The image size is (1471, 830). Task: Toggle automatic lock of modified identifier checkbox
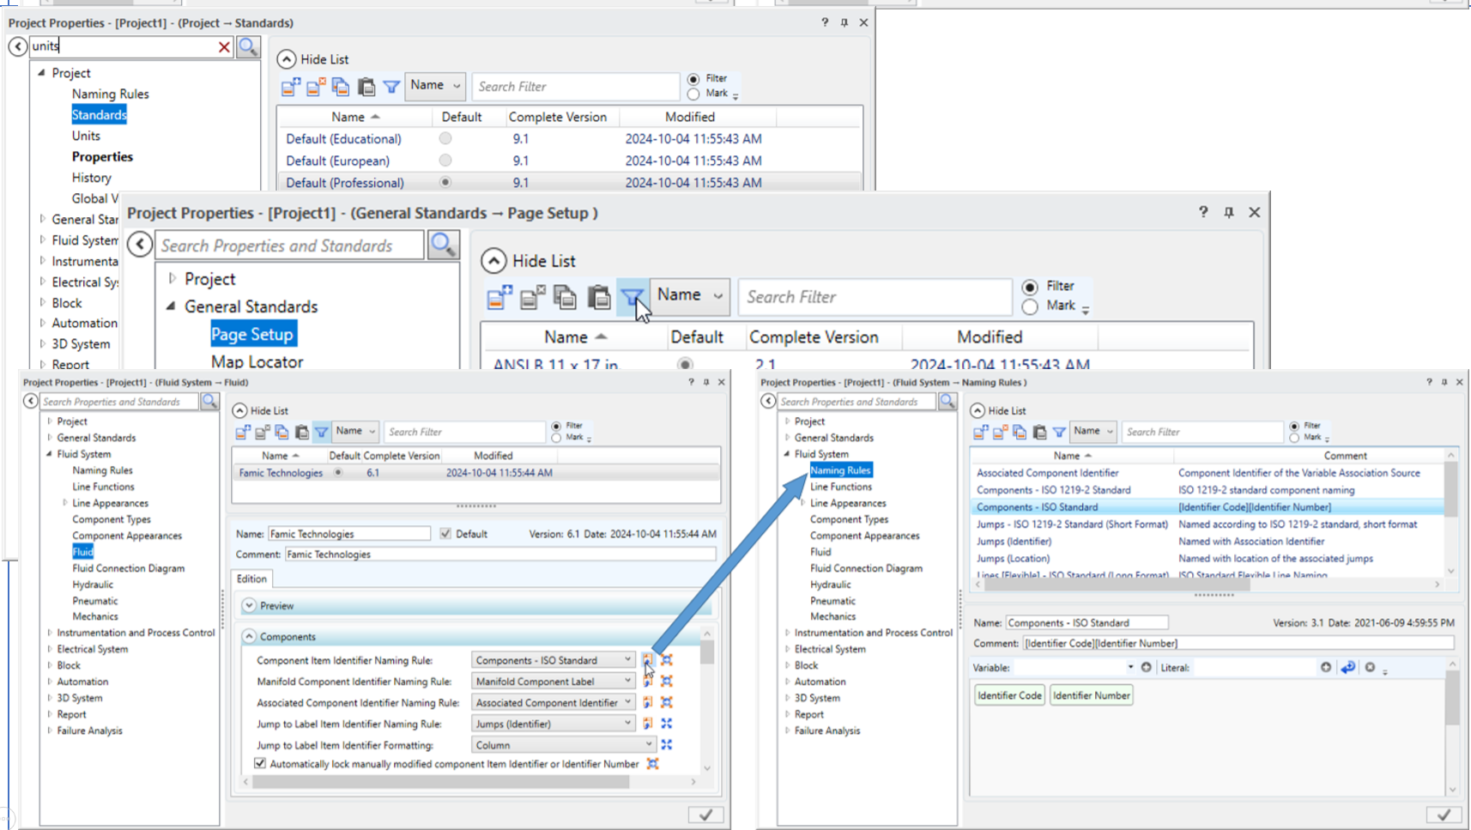(260, 763)
